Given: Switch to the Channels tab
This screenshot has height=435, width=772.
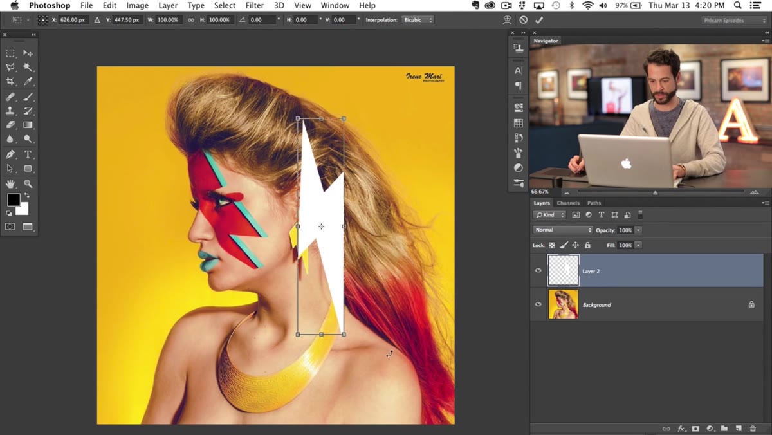Looking at the screenshot, I should [x=568, y=203].
